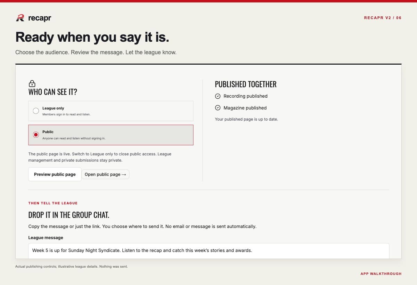The image size is (417, 285).
Task: Click the heading Ready when you say it is
Action: coord(92,37)
